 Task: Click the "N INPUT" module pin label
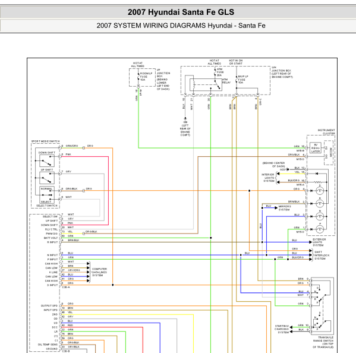coord(52,255)
